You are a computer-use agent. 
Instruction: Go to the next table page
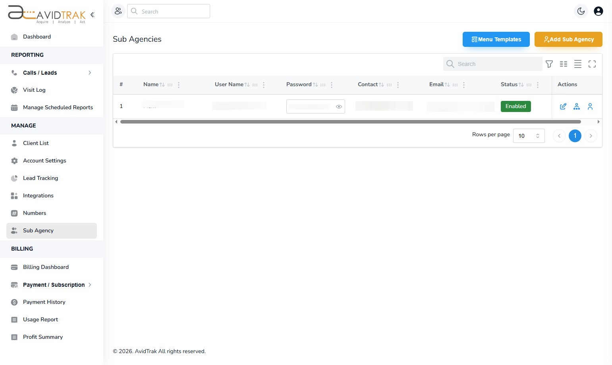(591, 136)
